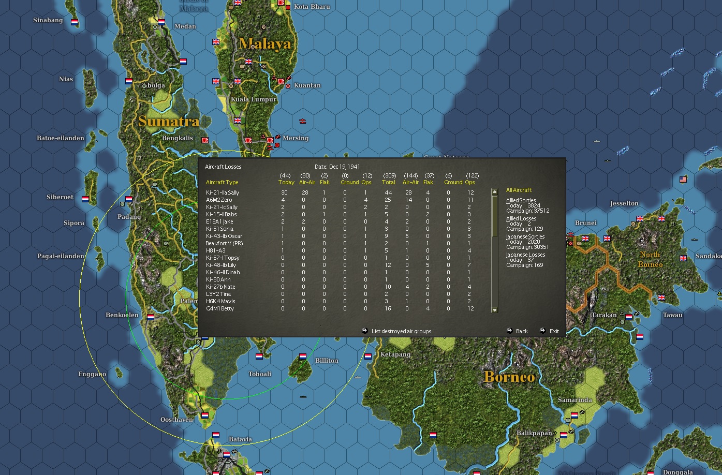Screen dimensions: 722x475
Task: Click the red ship task force near Mersing
Action: (302, 122)
